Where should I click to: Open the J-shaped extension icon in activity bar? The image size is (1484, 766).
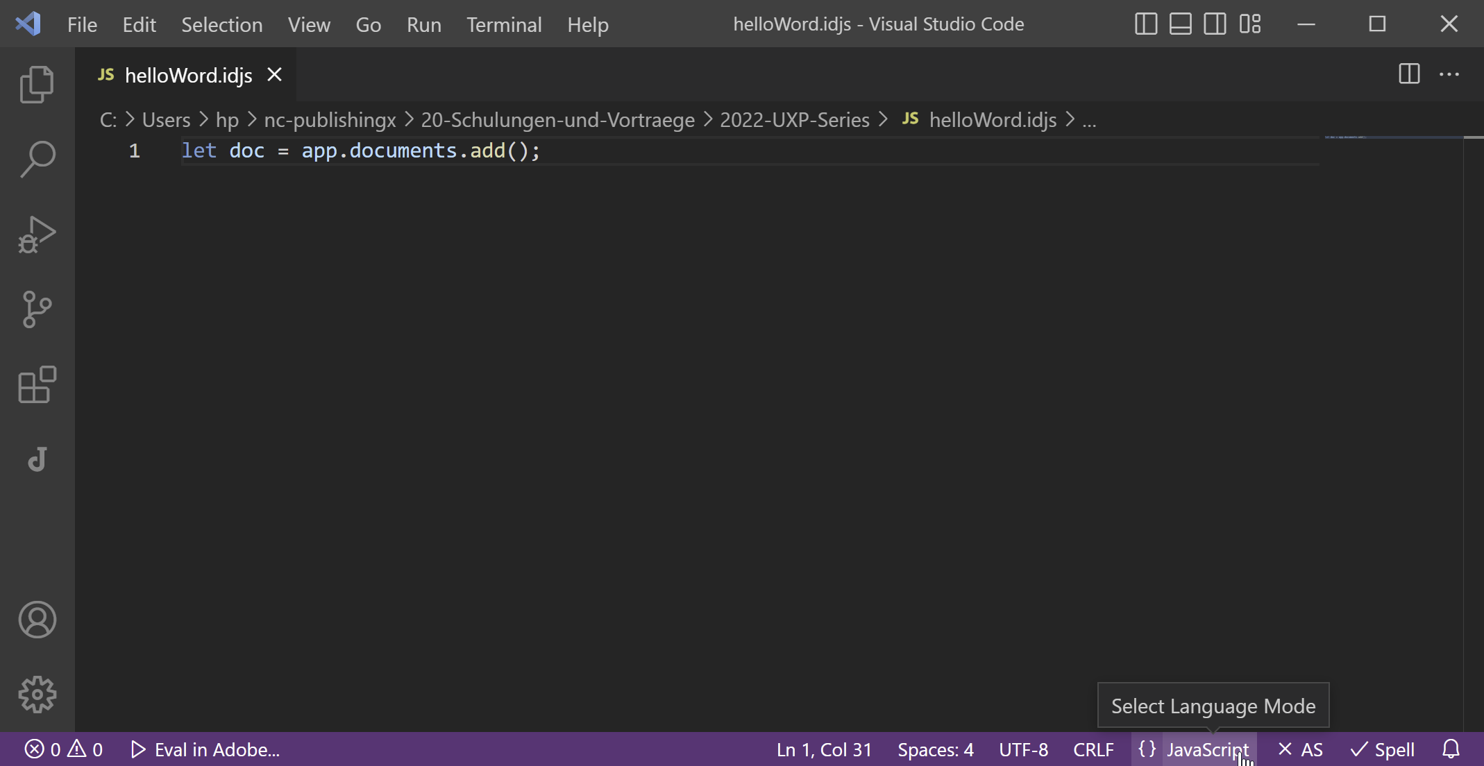point(37,459)
